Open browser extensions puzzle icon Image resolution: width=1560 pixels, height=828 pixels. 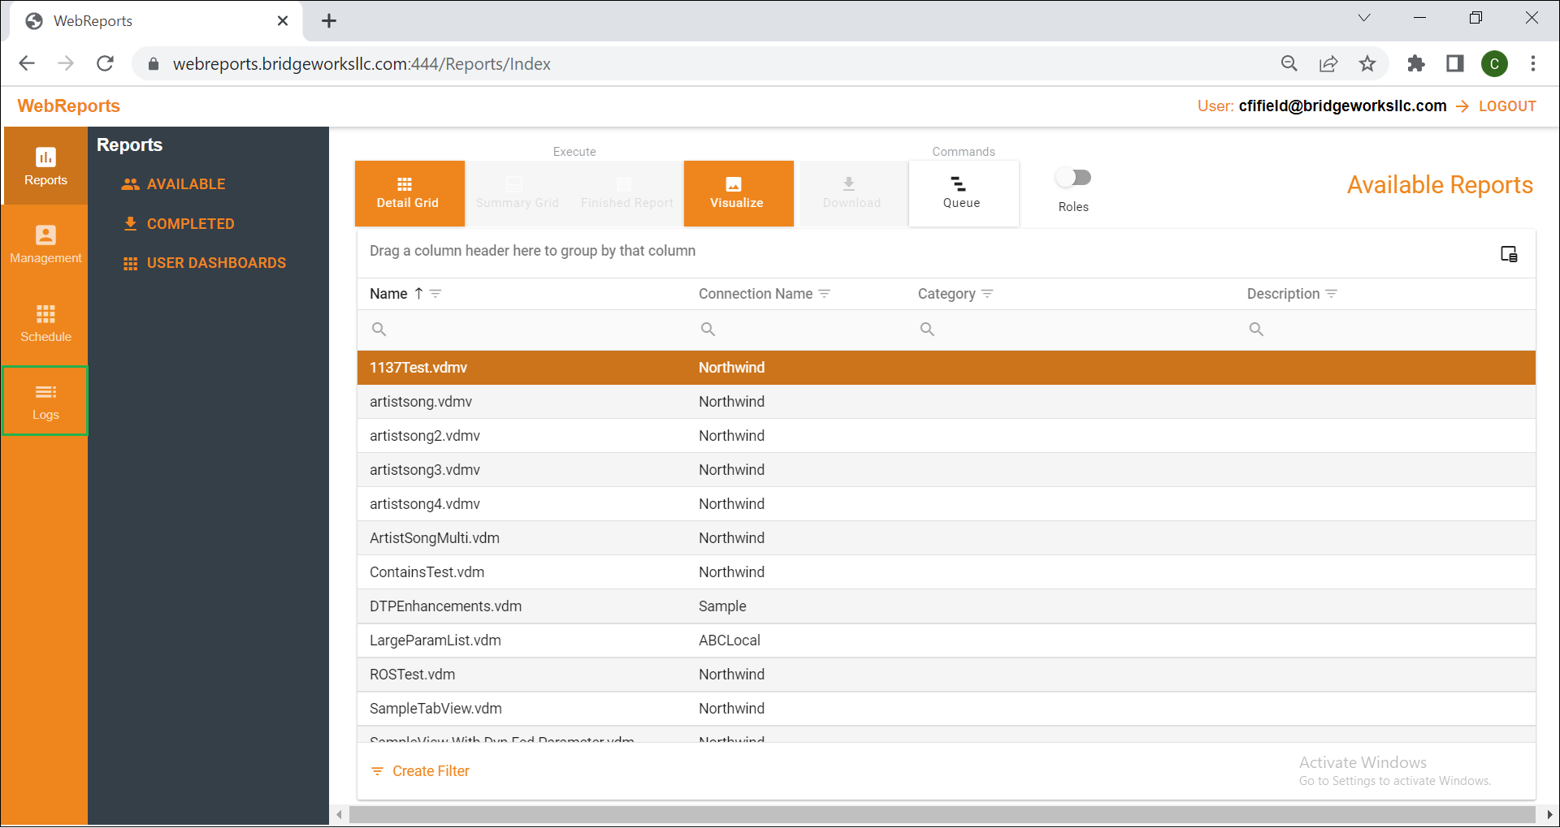[1415, 63]
